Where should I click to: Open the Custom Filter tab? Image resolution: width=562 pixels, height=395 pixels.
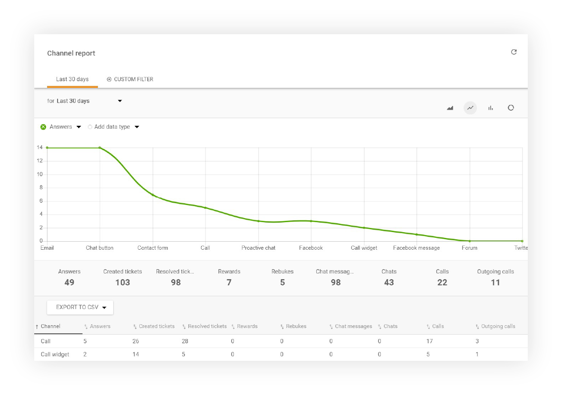click(x=130, y=79)
